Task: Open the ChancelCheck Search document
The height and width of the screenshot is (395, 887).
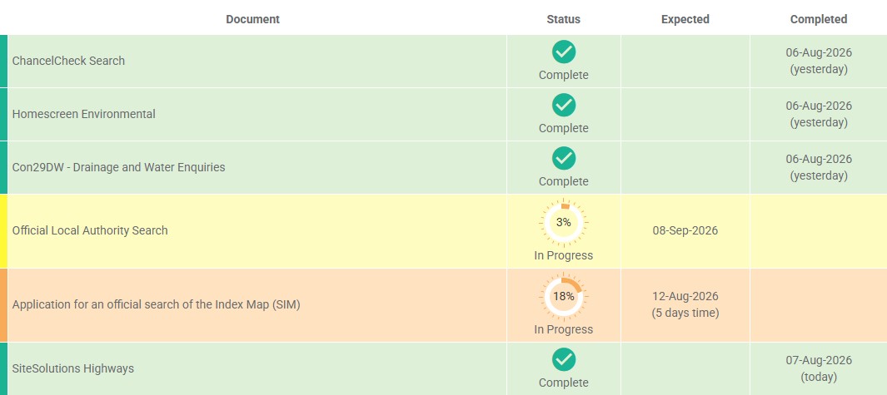Action: [x=68, y=61]
